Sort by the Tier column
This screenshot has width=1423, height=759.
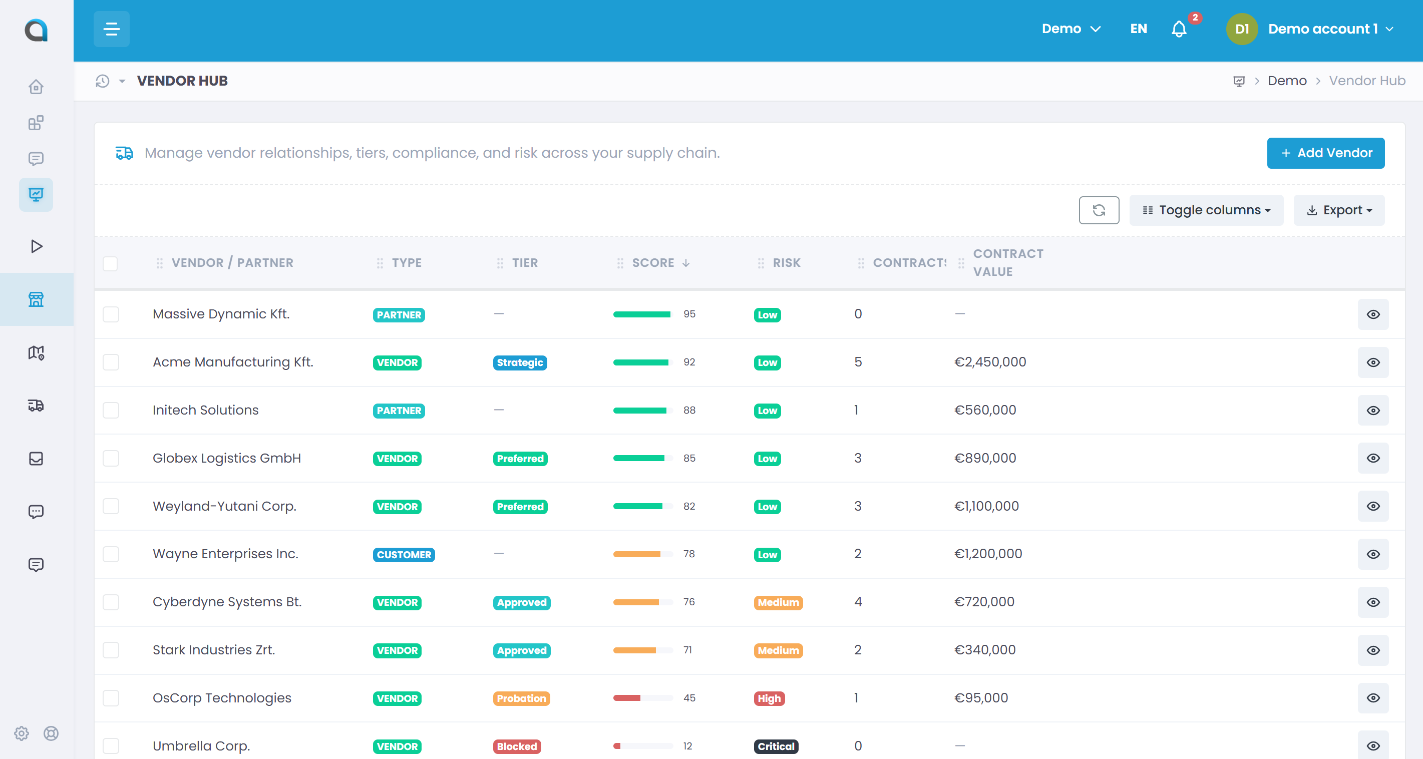[525, 263]
